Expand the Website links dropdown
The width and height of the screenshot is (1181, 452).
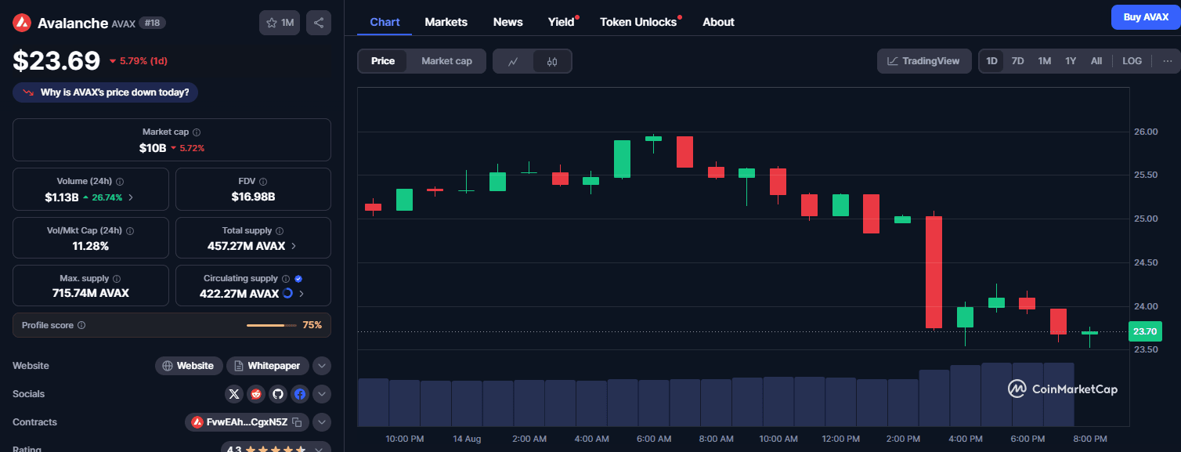[x=322, y=366]
